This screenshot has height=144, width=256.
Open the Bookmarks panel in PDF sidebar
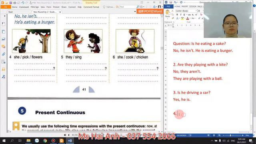[4, 24]
